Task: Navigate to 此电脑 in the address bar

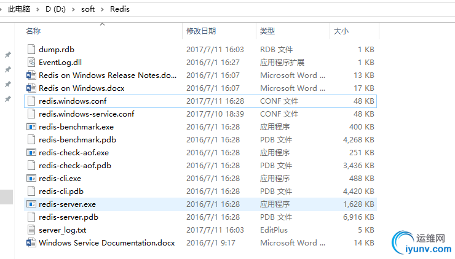Action: [19, 9]
